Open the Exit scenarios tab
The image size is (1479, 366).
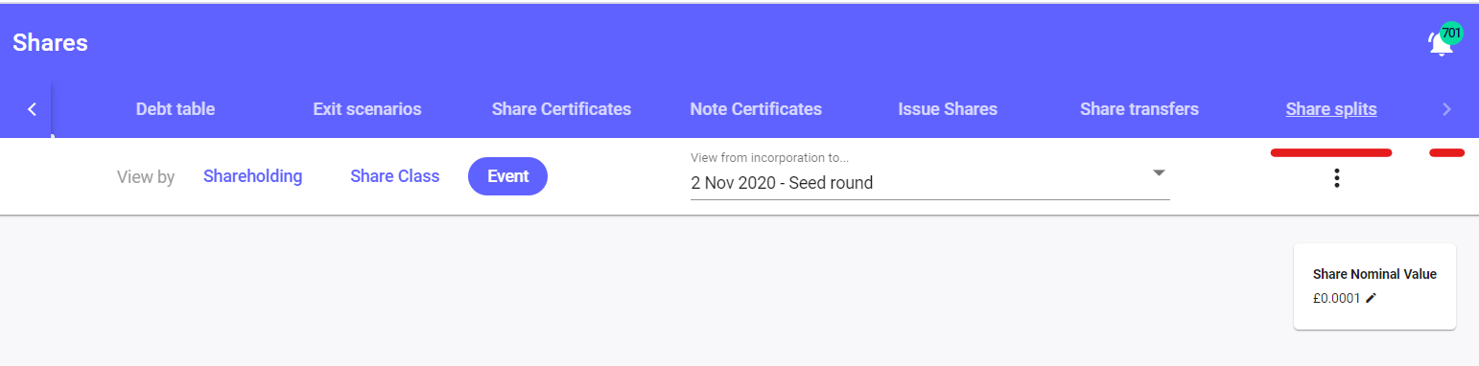367,109
